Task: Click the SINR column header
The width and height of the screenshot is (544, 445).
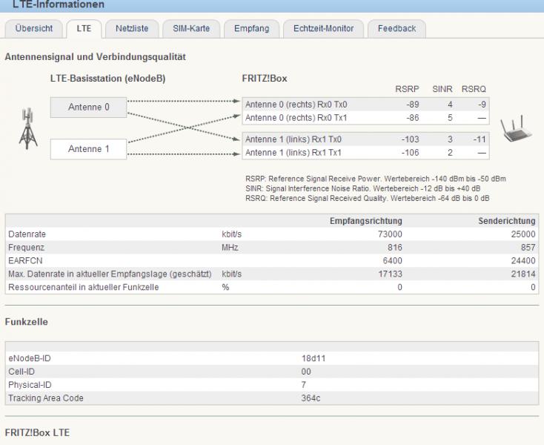Action: pos(442,89)
